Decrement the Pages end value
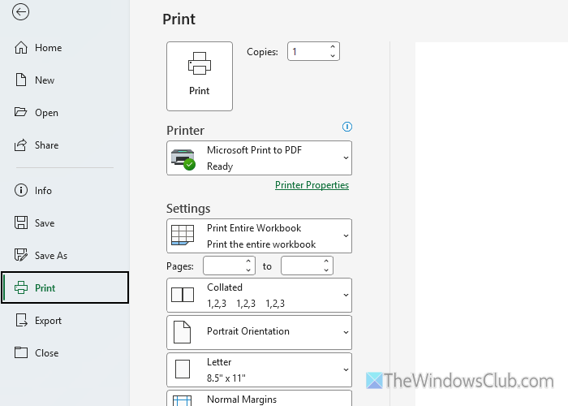 point(326,270)
